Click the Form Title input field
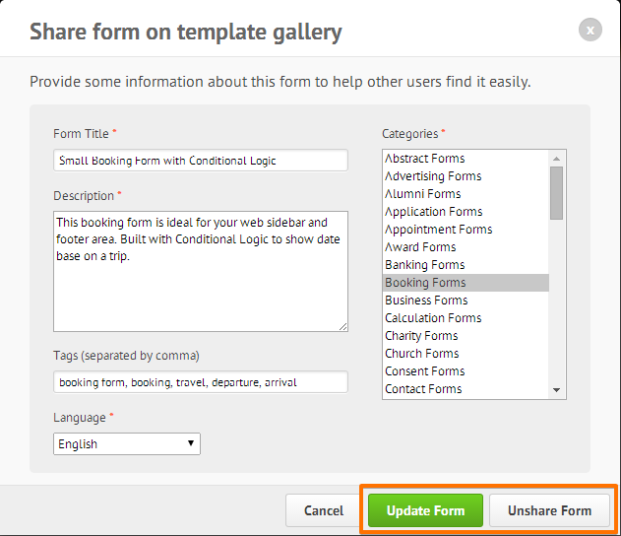621x536 pixels. pos(200,160)
